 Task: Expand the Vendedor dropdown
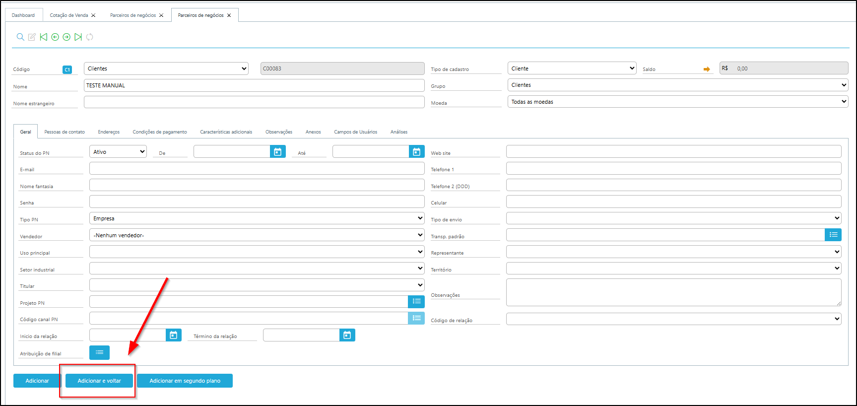click(257, 235)
